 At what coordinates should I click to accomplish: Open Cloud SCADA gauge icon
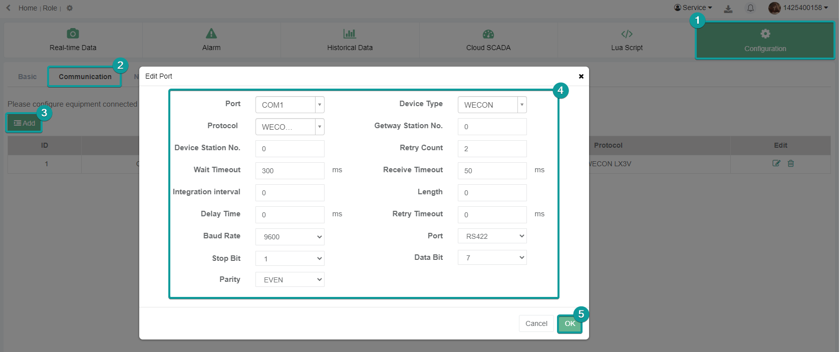(488, 34)
